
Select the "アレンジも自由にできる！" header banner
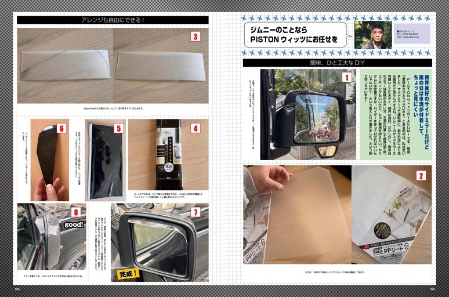pos(113,20)
